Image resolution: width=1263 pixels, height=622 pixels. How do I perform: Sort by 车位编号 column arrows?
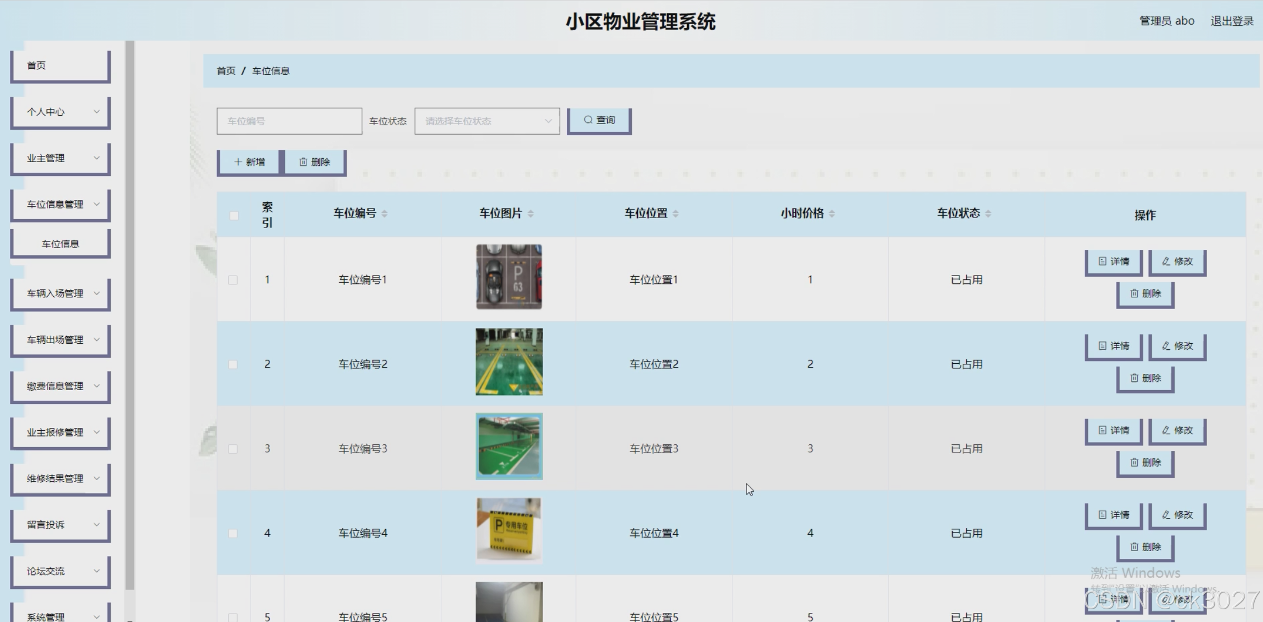coord(384,213)
